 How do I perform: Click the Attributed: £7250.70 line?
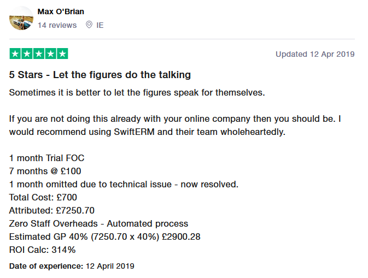[51, 210]
